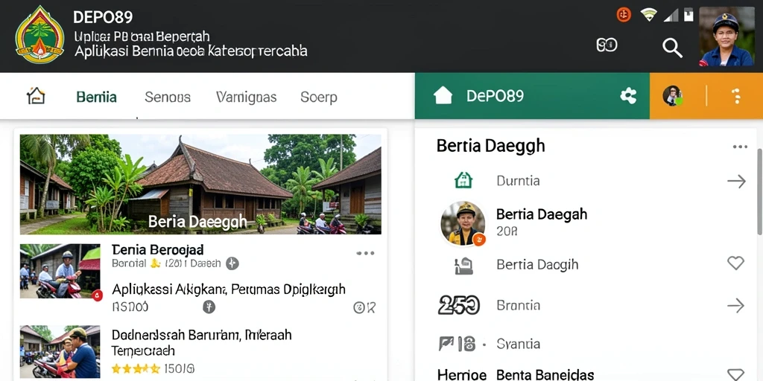Click the Wi-Fi status icon

pos(649,15)
